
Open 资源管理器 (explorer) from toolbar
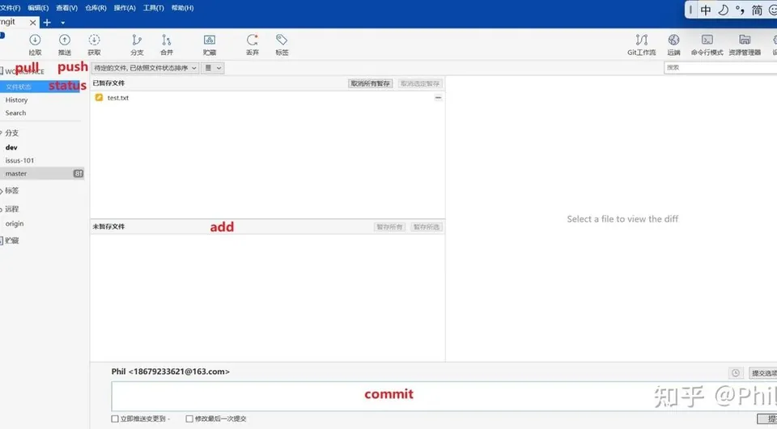pos(745,44)
